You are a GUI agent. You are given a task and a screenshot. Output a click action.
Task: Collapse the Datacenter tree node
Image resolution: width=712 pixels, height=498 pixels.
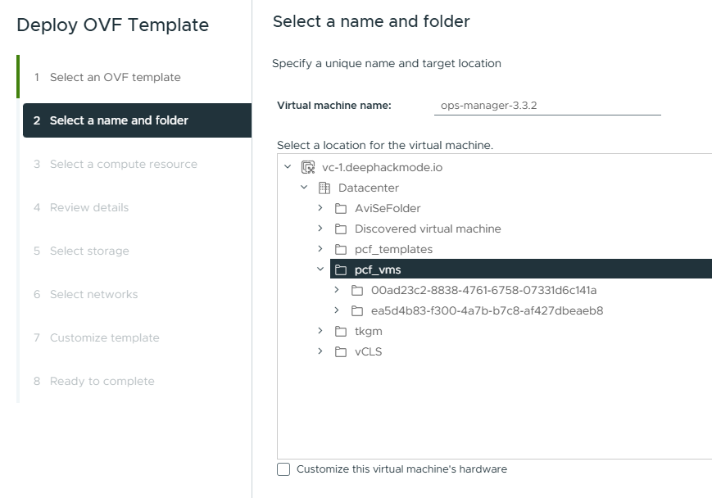pos(304,187)
